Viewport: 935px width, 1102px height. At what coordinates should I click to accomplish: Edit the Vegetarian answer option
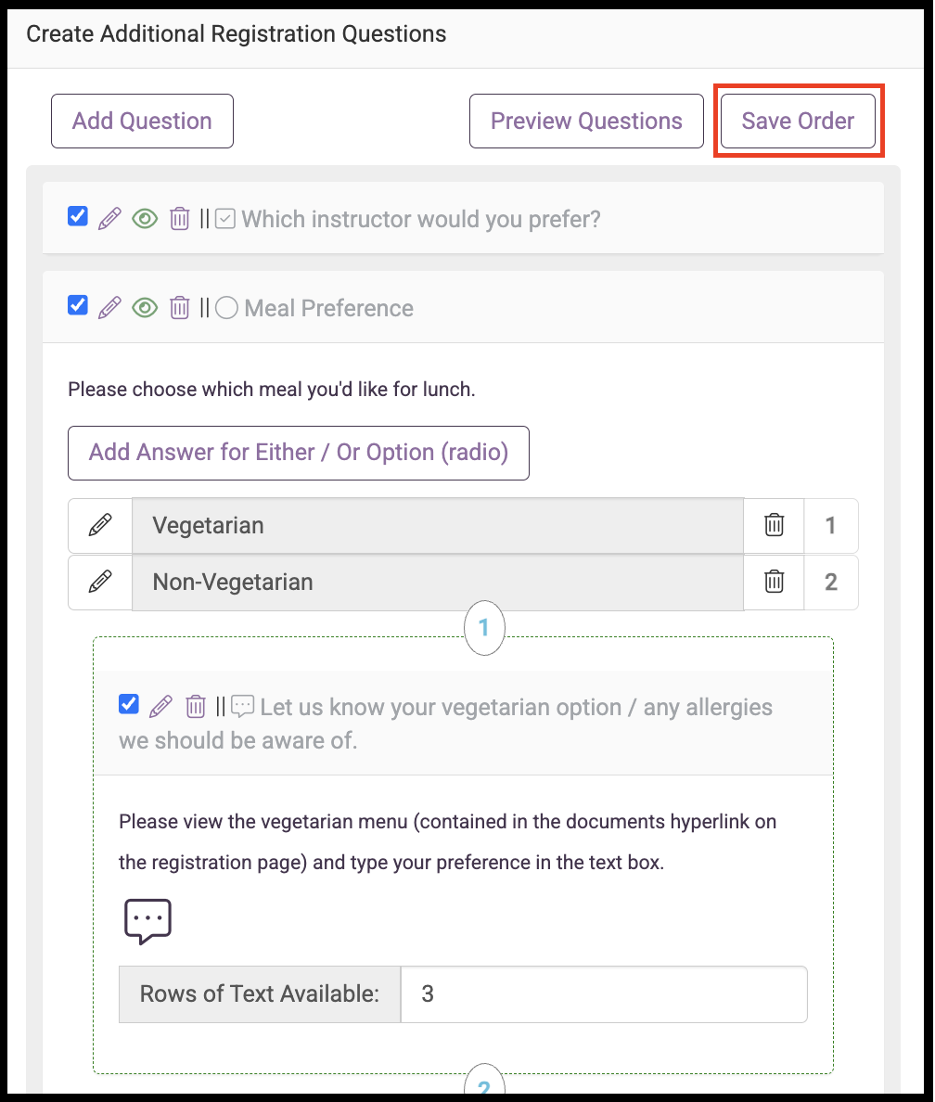(100, 525)
